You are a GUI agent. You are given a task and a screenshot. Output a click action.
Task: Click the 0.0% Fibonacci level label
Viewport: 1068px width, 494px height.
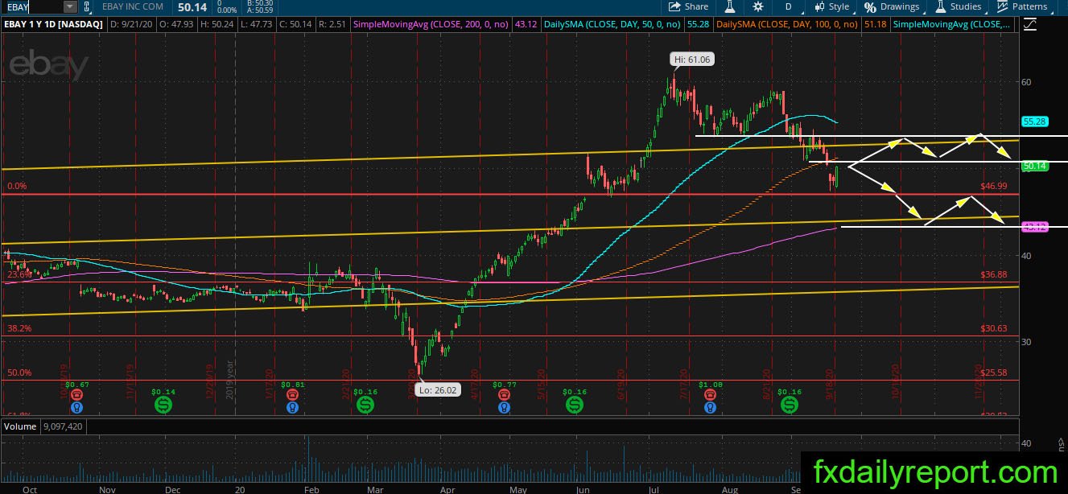click(x=18, y=186)
